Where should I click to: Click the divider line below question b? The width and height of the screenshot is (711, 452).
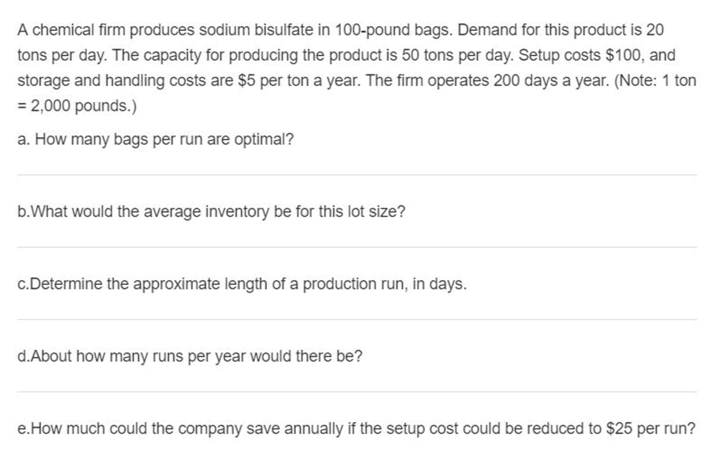(x=357, y=248)
